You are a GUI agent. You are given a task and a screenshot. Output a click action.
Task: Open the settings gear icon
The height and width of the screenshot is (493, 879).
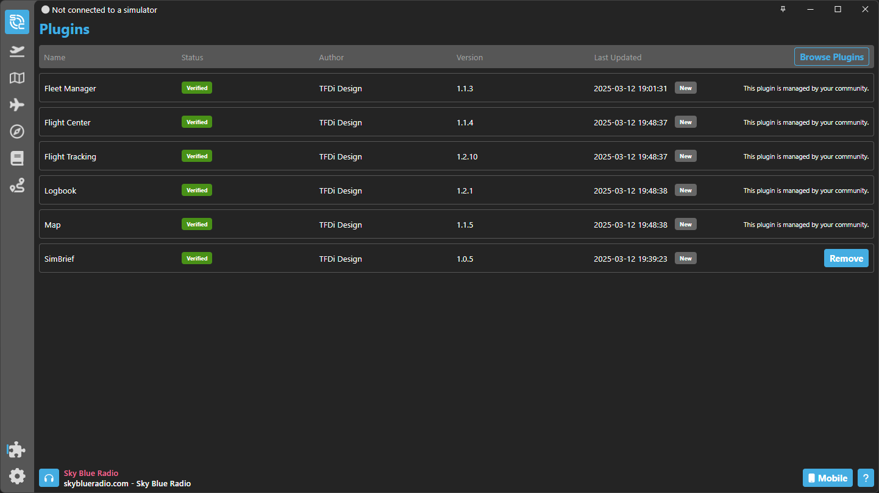(17, 476)
